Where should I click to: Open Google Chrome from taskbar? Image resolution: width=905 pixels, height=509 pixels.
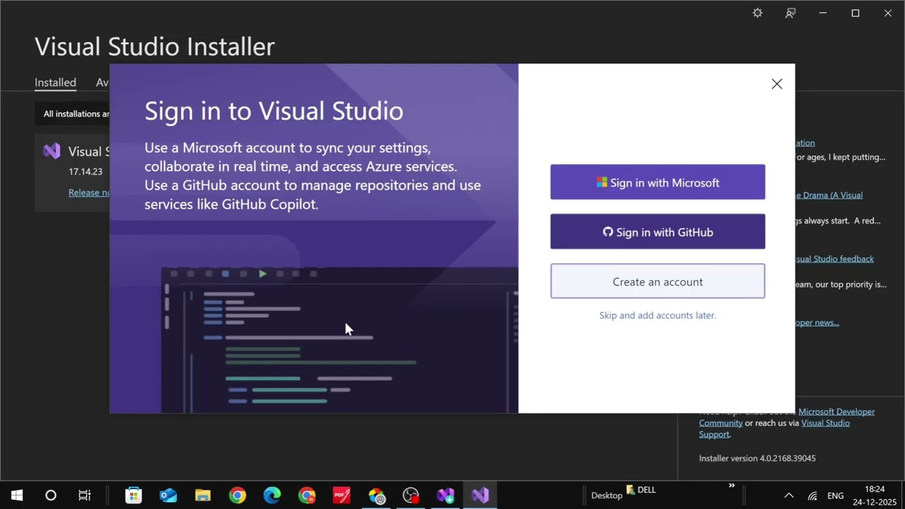pos(238,496)
